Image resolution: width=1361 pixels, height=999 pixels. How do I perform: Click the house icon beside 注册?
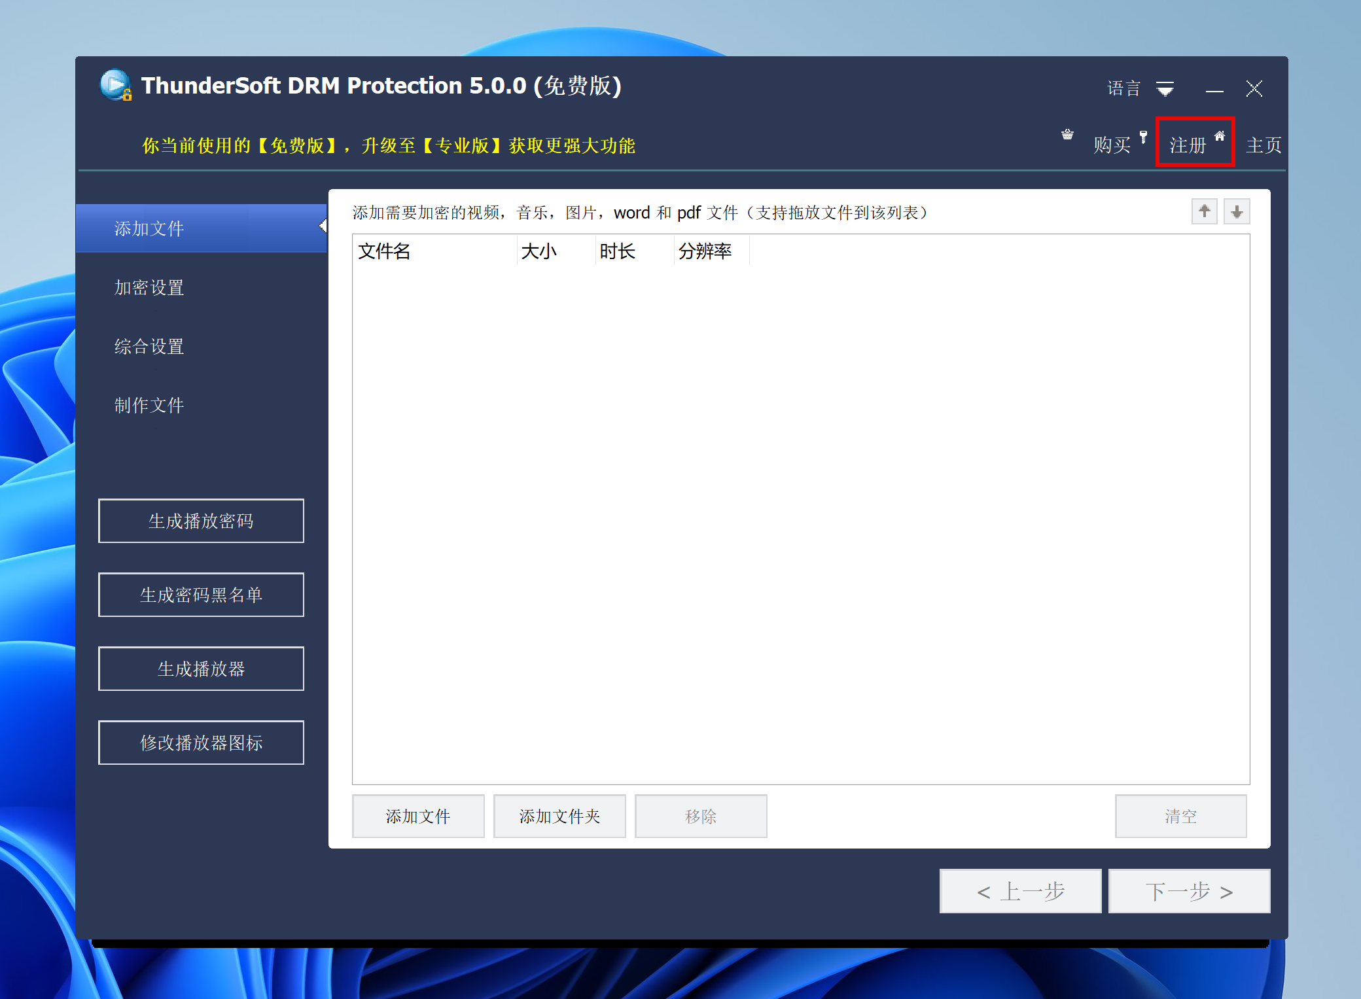coord(1220,136)
